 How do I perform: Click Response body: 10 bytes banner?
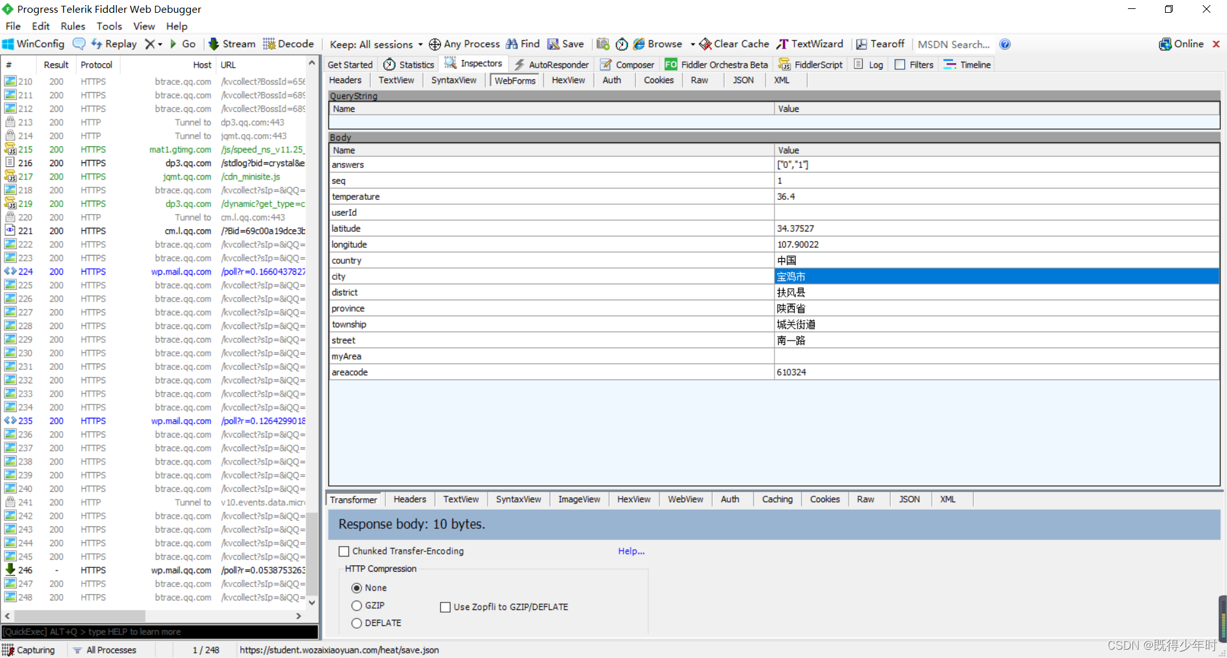pyautogui.click(x=774, y=524)
